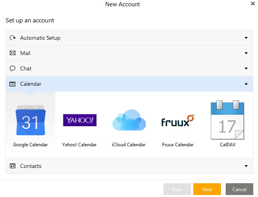258x197 pixels.
Task: Click the Cancel button
Action: pos(239,190)
